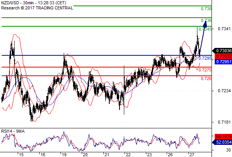Click the NZD/USD - 30min chart title
Screen dimensions: 232x157
click(34, 3)
